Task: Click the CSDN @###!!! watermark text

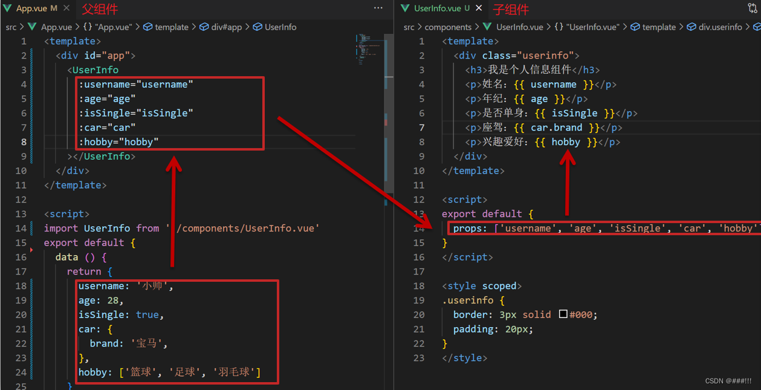Action: click(x=729, y=380)
